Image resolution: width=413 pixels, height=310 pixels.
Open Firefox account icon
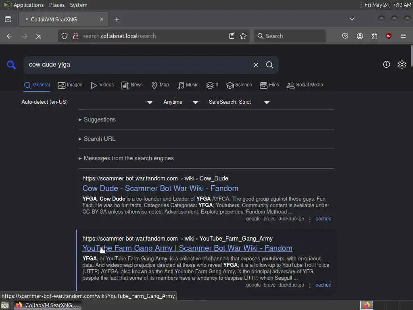(360, 36)
